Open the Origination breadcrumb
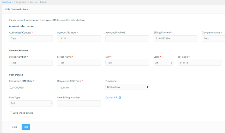The width and height of the screenshot is (225, 133). pos(21,2)
